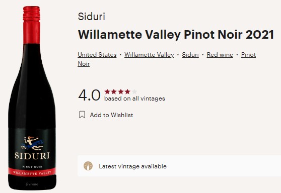
Task: Open the Pinot Noir grape link
Action: point(248,55)
